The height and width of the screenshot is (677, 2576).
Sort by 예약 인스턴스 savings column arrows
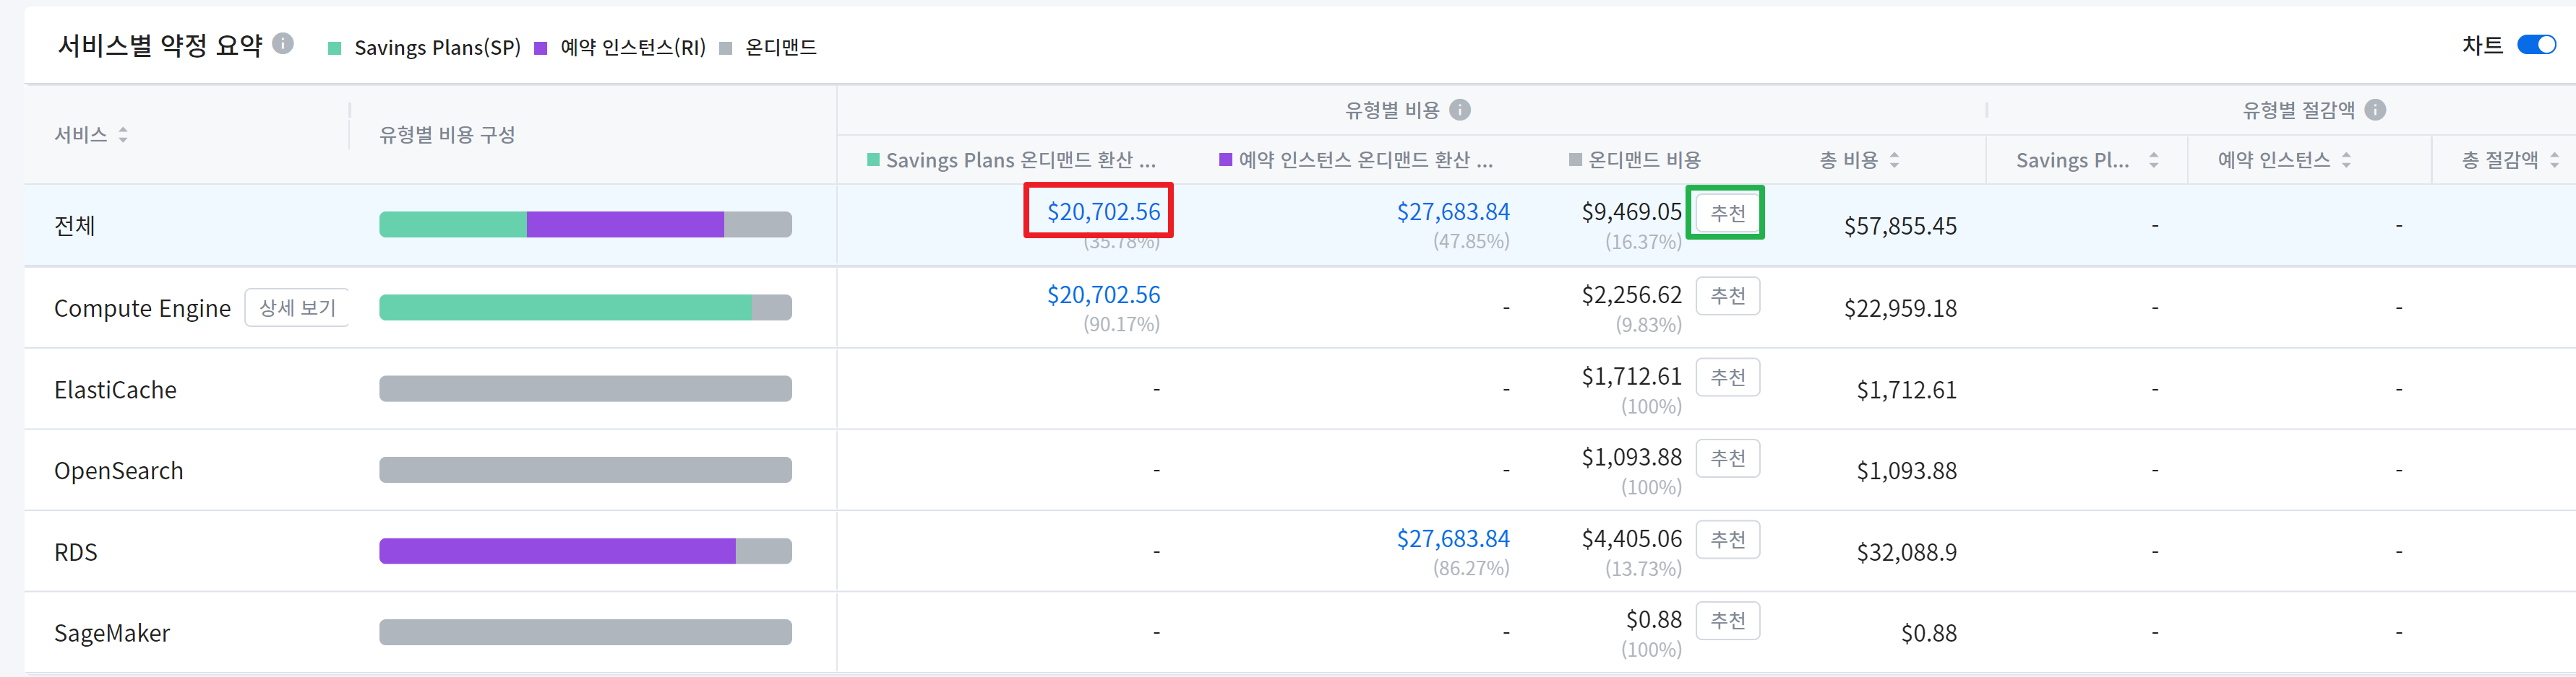pos(2346,160)
